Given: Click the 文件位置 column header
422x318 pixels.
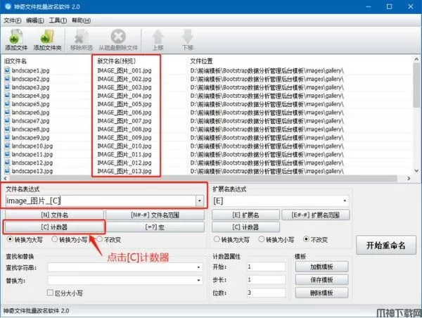Looking at the screenshot, I should (201, 61).
